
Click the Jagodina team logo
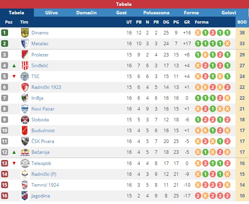(x=25, y=196)
